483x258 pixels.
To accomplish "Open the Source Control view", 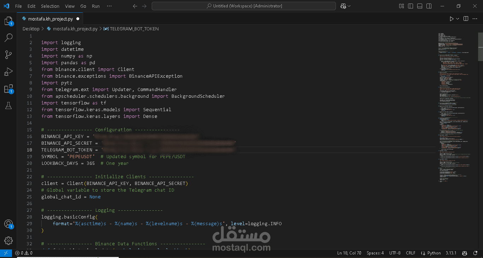I will click(8, 55).
